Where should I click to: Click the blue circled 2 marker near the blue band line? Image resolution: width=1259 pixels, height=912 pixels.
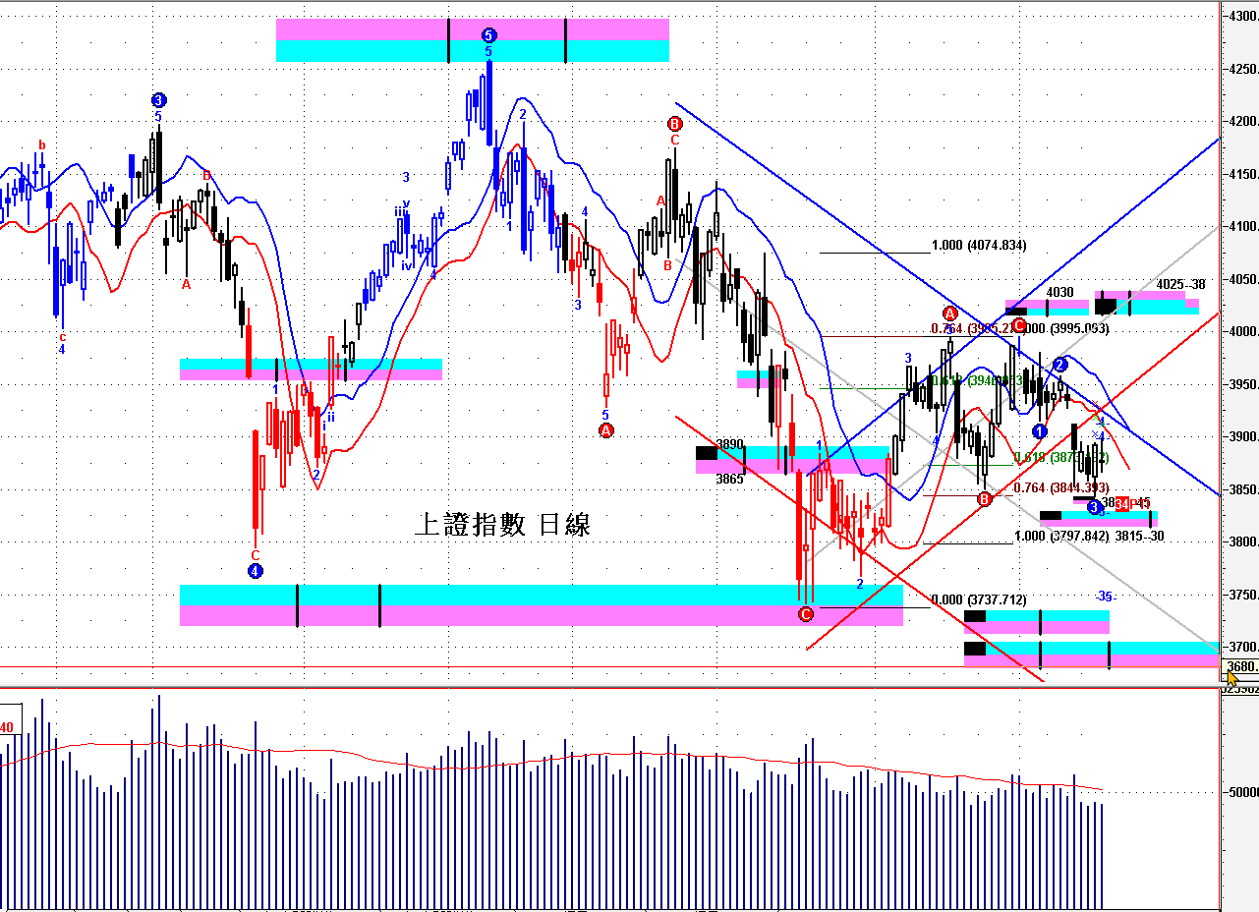1060,365
